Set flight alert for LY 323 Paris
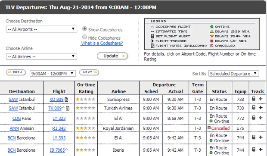267x156 pixels. point(254,118)
